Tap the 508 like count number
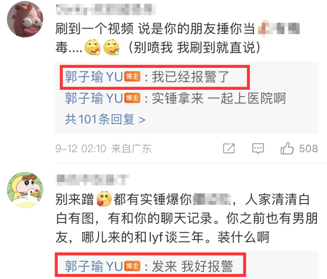327x279 pixels. point(309,148)
